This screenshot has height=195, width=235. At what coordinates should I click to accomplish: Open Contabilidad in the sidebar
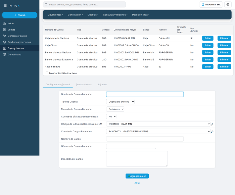[x=19, y=55]
